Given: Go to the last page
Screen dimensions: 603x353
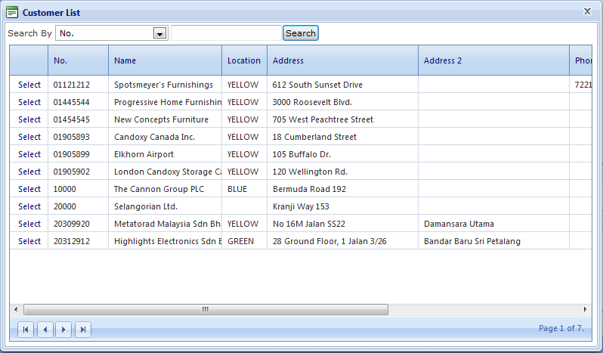Looking at the screenshot, I should pyautogui.click(x=82, y=330).
